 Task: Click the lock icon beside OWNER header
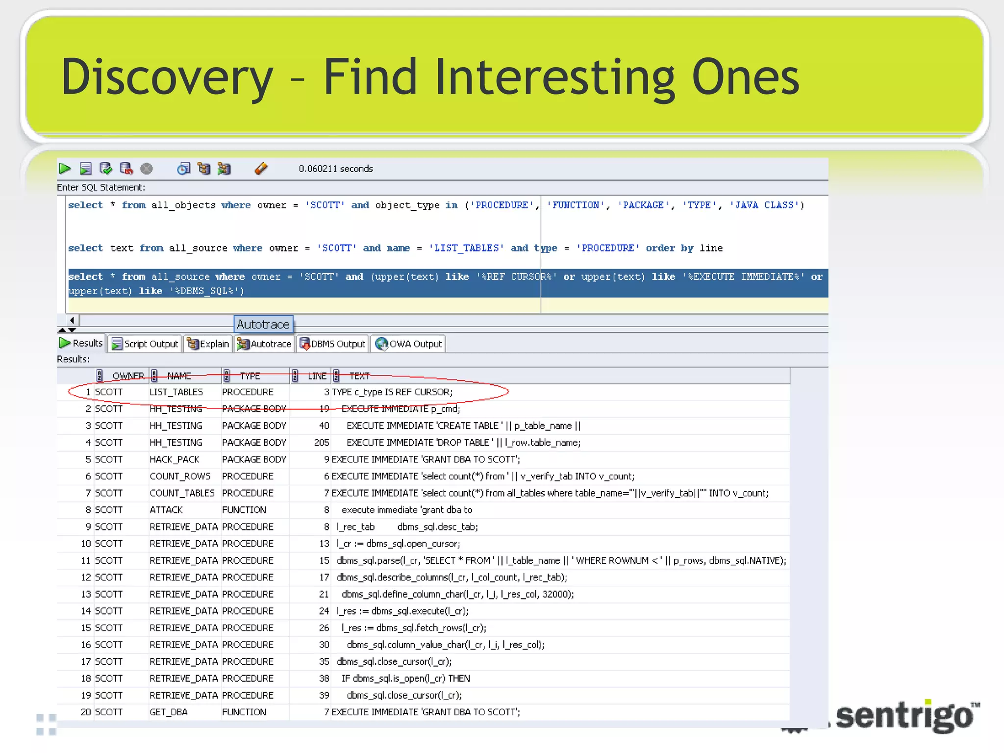click(x=100, y=376)
